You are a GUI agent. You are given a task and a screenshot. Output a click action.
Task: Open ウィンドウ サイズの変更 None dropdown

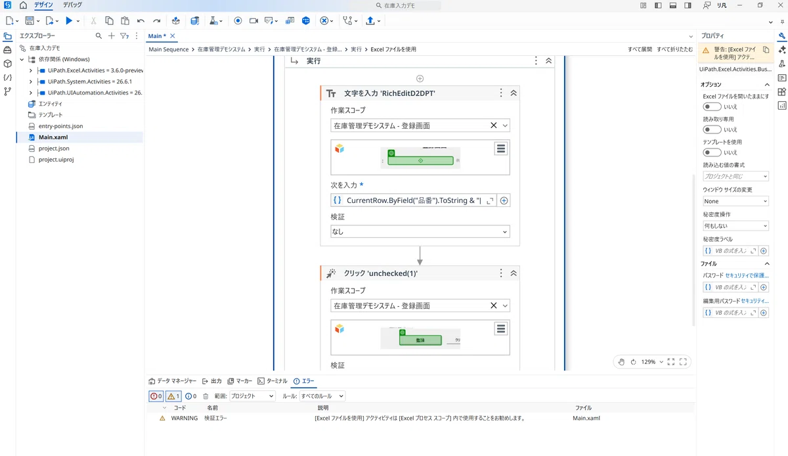point(735,201)
